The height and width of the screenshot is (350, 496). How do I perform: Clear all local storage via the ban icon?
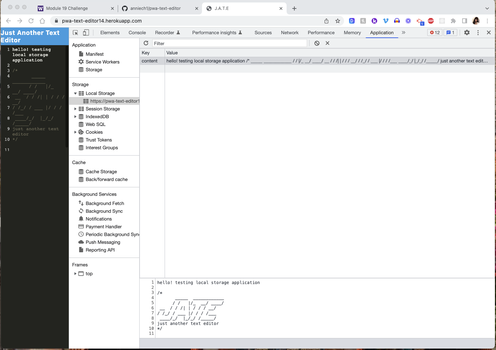(317, 43)
